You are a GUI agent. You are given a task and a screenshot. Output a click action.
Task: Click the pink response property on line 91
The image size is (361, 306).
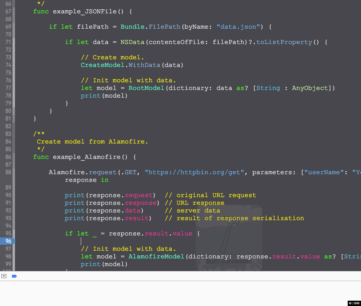tap(140, 203)
